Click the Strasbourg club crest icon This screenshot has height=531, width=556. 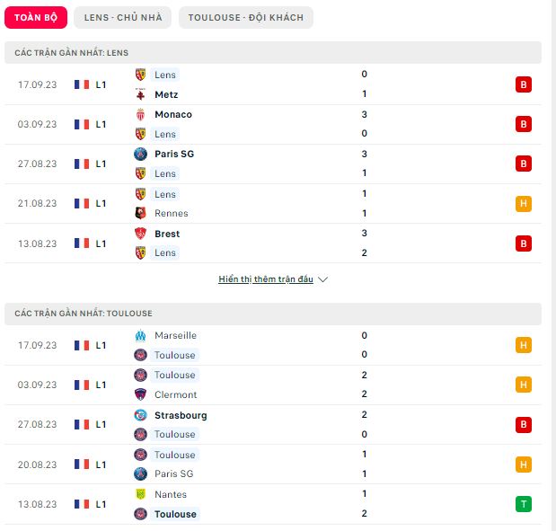(140, 415)
